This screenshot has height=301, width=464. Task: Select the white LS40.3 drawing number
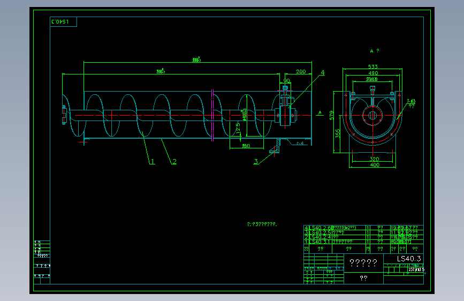click(409, 259)
